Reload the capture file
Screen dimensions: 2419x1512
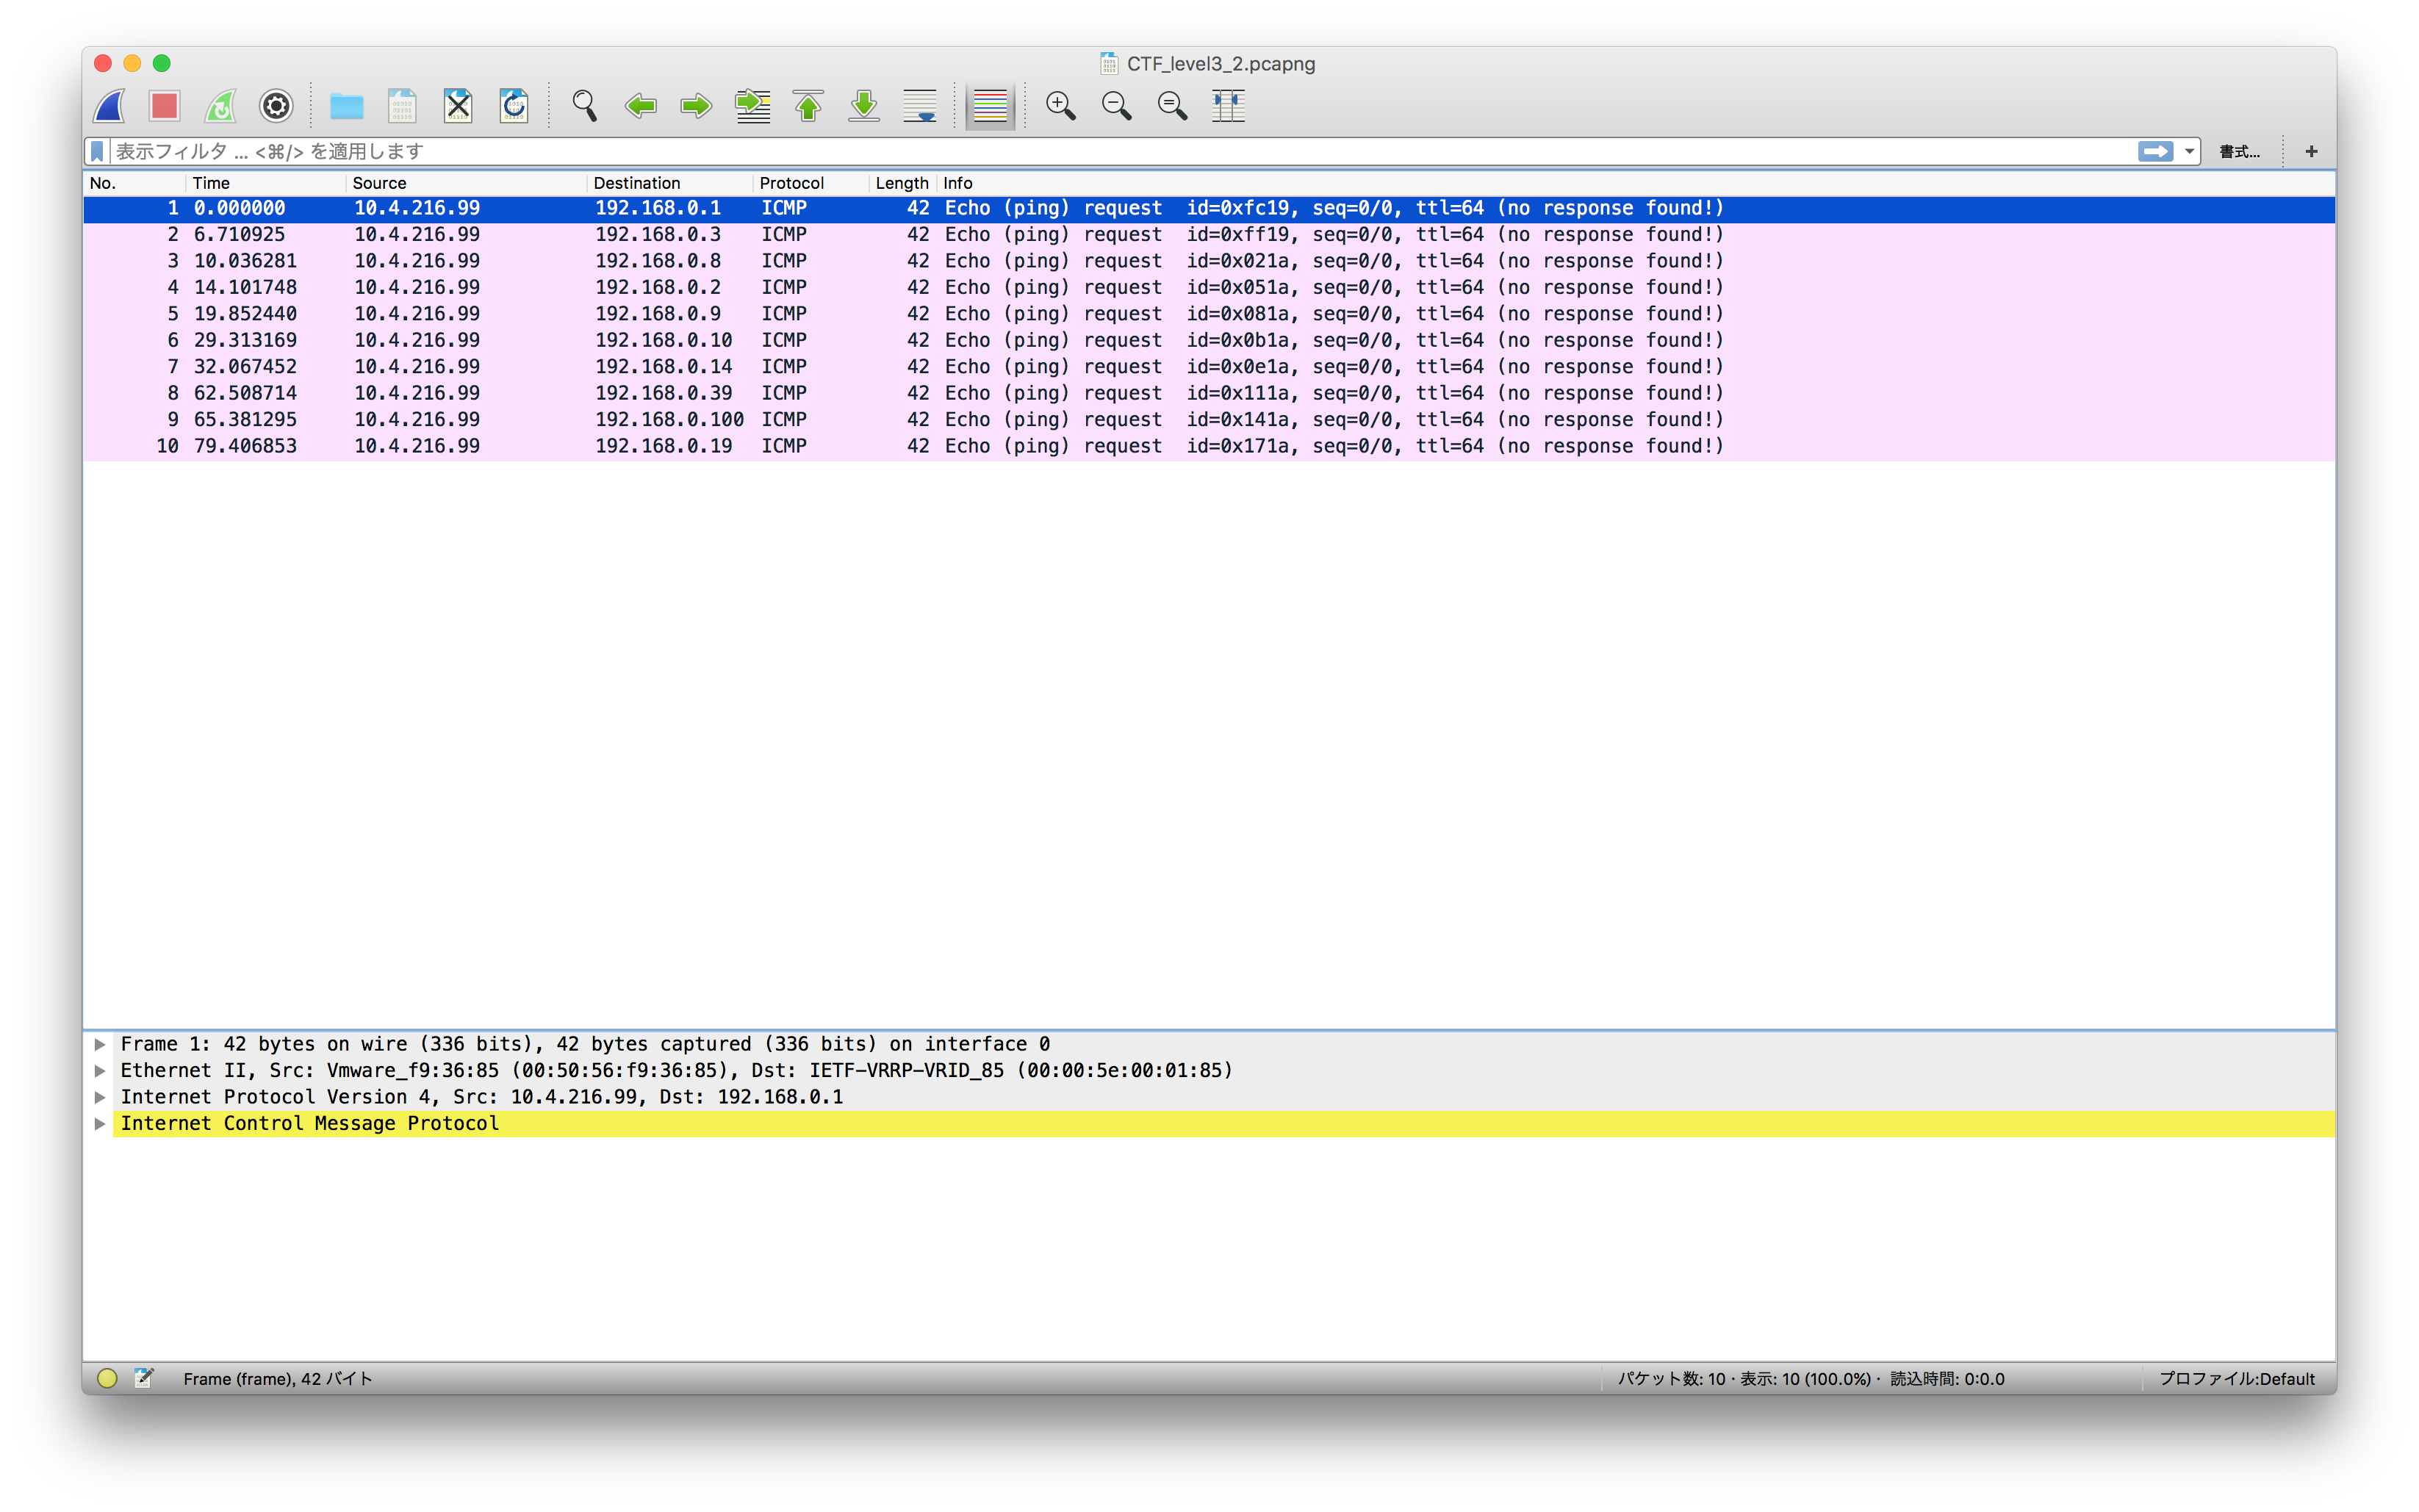(513, 106)
